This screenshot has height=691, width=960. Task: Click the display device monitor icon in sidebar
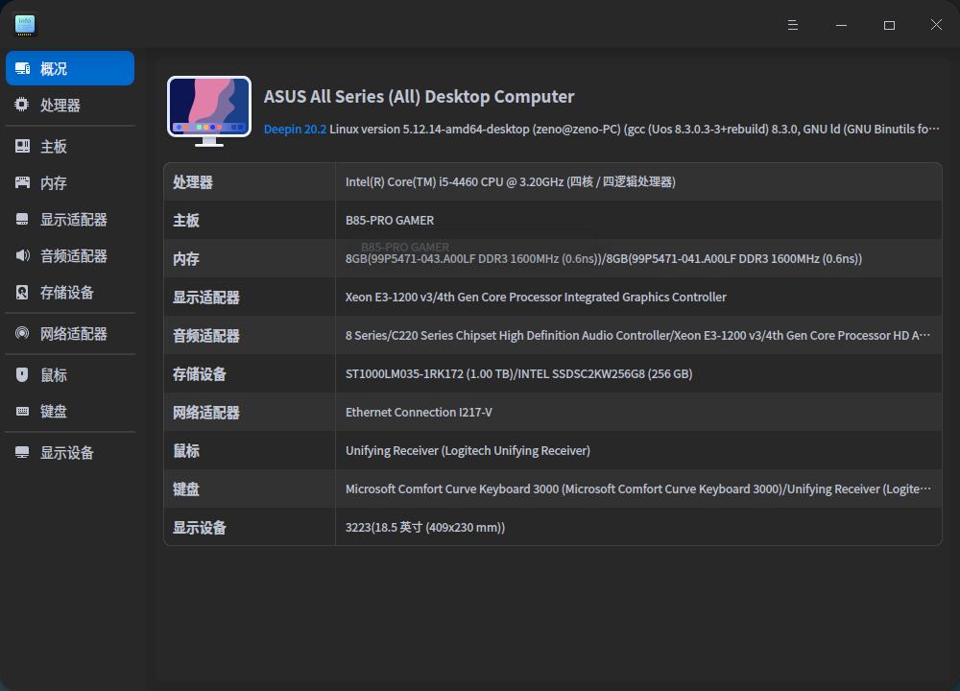[x=23, y=452]
